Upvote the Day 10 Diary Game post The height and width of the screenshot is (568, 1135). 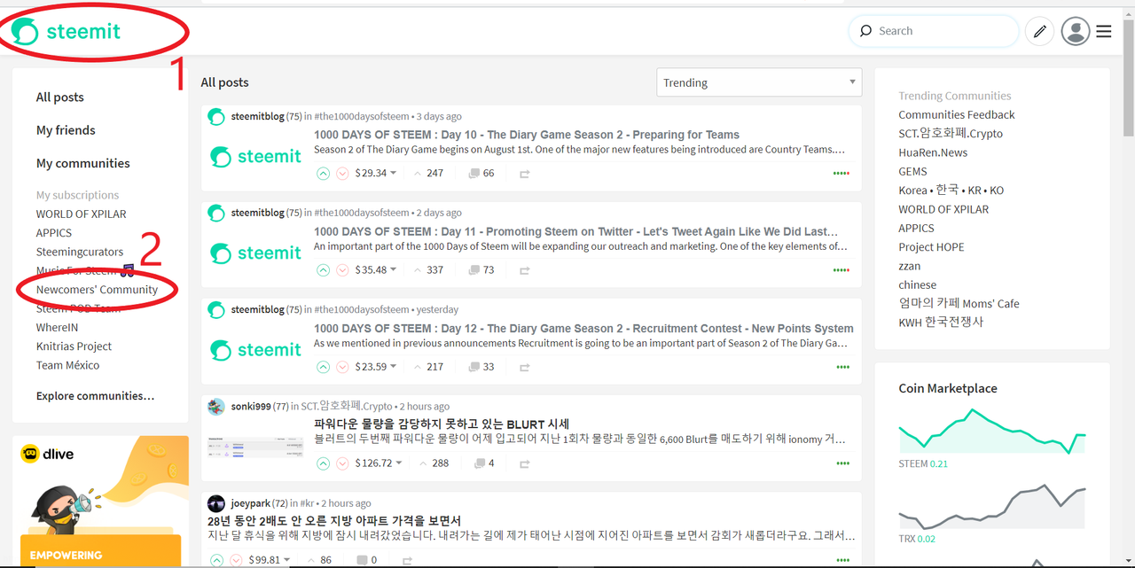point(323,174)
